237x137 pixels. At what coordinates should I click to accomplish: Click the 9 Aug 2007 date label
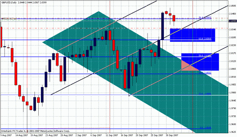(6, 135)
